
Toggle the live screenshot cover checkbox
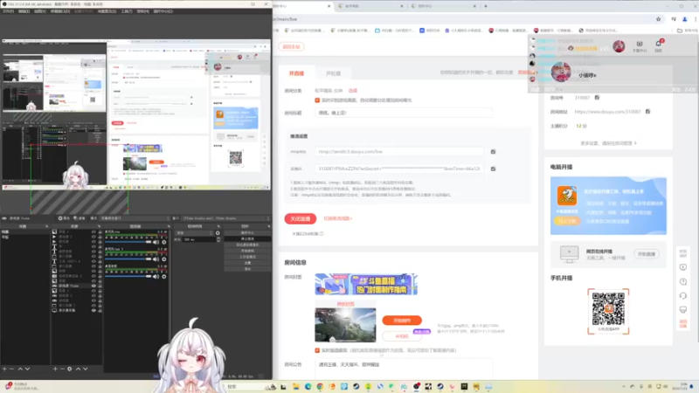(317, 350)
